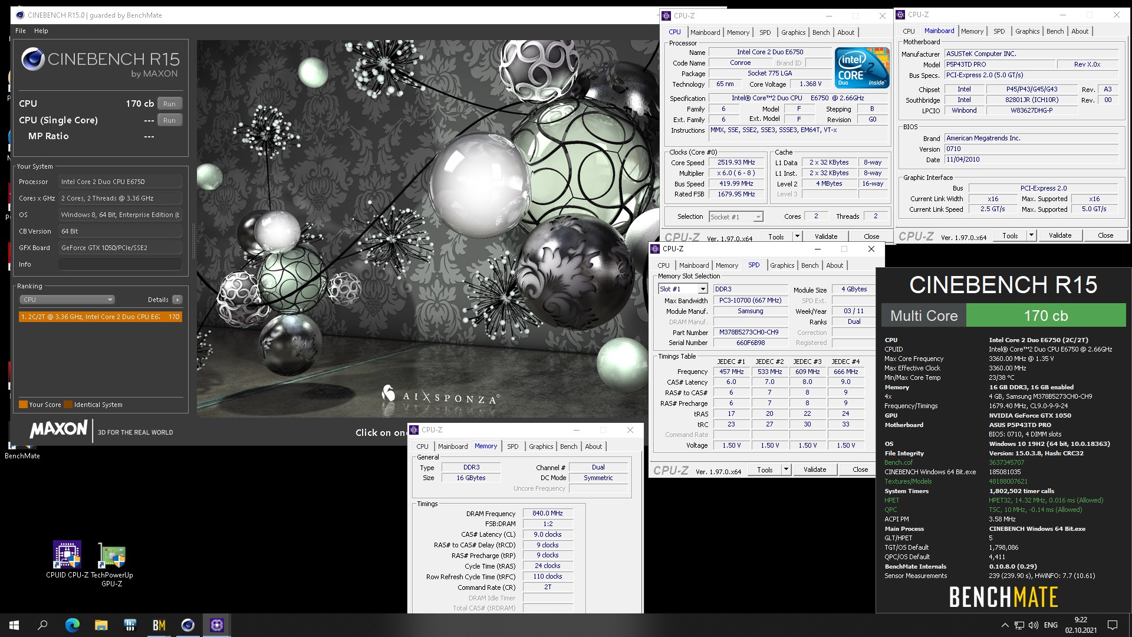This screenshot has height=637, width=1132.
Task: Click the green 170 cb score bar
Action: click(x=1046, y=316)
